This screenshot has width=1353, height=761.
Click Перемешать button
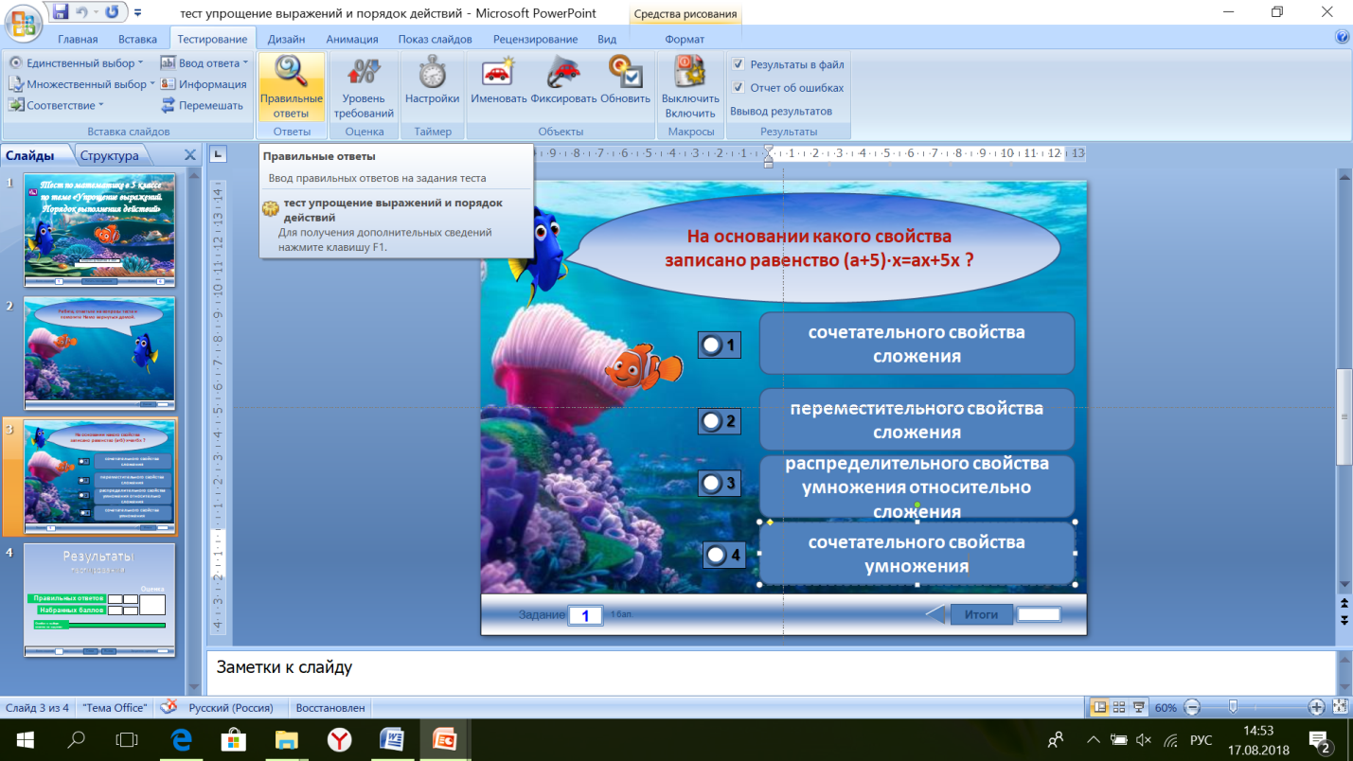202,105
